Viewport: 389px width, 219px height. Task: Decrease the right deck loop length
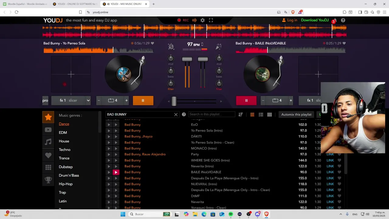[263, 100]
